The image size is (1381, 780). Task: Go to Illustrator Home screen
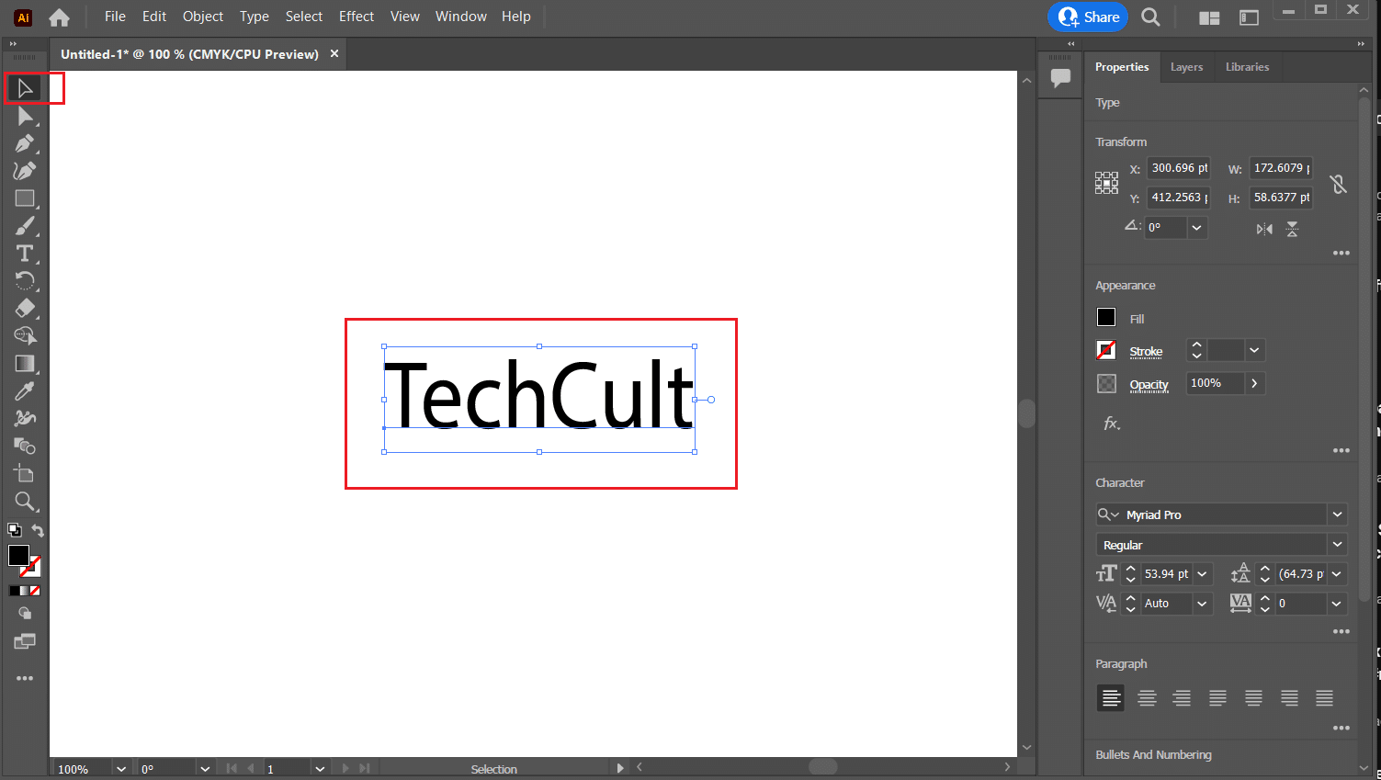(x=59, y=17)
